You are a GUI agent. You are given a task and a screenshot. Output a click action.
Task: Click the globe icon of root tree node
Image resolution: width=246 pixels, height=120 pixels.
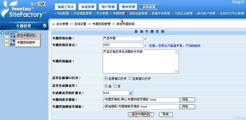coord(2,33)
